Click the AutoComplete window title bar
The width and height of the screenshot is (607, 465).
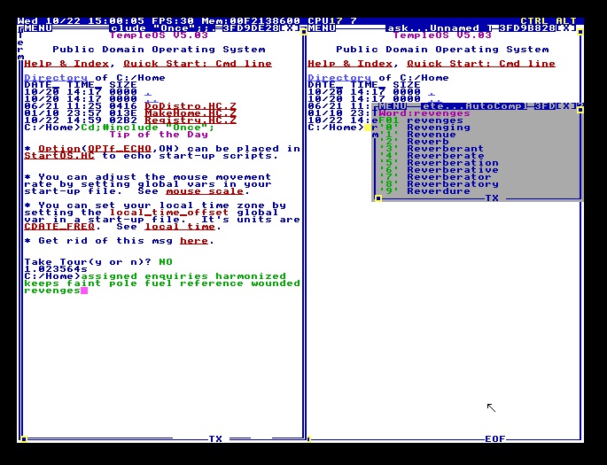[474, 106]
